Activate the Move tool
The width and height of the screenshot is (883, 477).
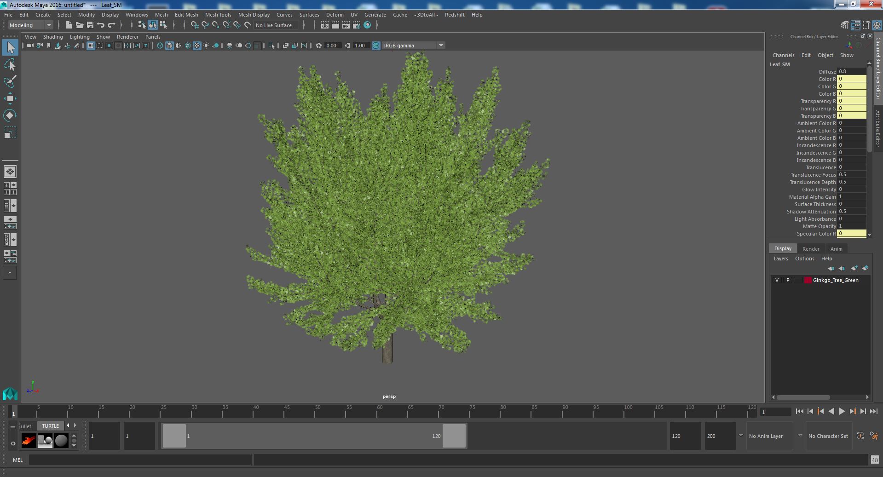10,98
